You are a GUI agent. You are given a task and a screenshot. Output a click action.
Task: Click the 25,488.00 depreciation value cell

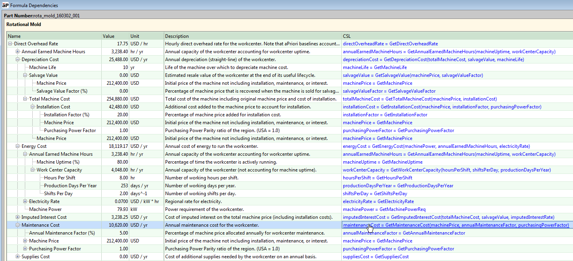115,60
